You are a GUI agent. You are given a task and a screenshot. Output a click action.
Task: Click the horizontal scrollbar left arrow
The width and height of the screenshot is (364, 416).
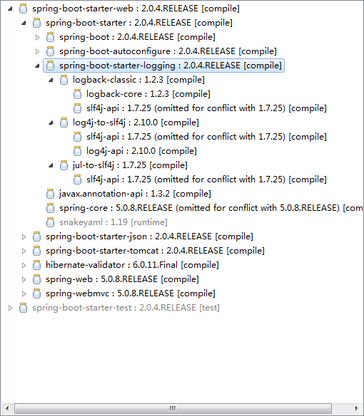click(x=7, y=408)
